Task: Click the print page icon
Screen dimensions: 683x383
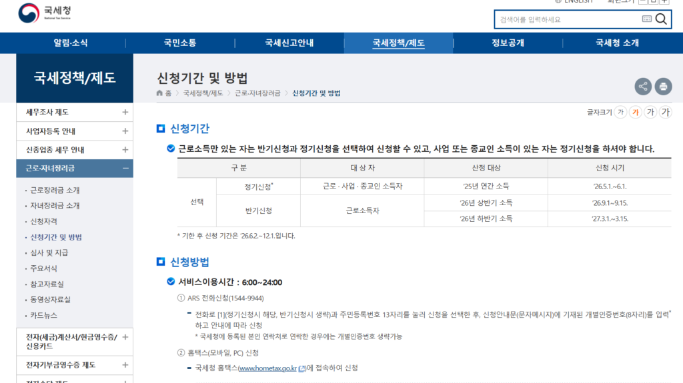Action: click(662, 86)
